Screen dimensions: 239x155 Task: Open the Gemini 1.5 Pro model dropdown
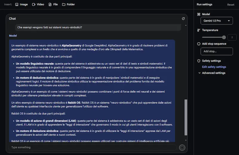[x=217, y=21]
